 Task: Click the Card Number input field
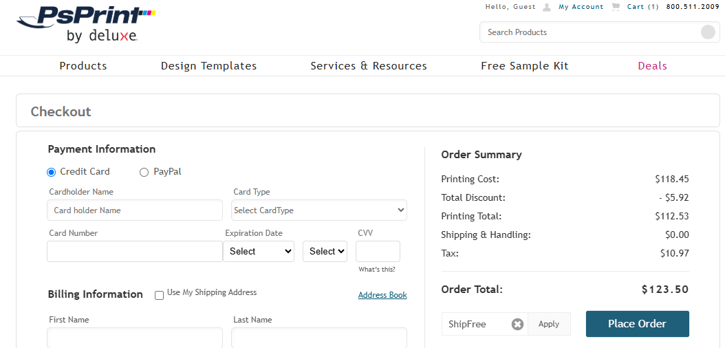pyautogui.click(x=135, y=252)
